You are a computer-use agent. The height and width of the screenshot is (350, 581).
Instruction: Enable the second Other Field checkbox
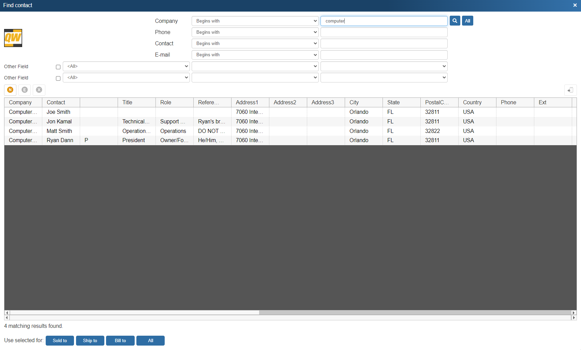(x=58, y=78)
